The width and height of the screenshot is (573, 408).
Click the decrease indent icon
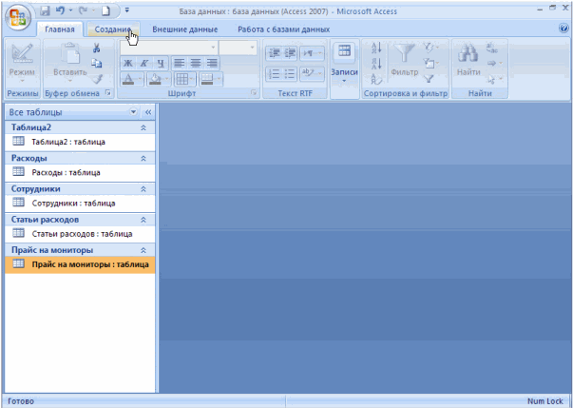[274, 53]
